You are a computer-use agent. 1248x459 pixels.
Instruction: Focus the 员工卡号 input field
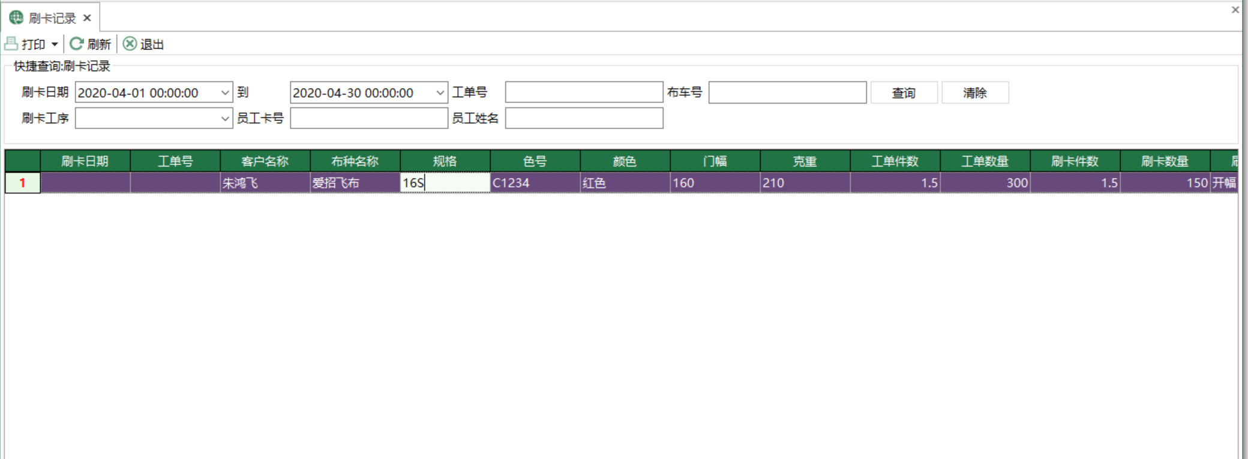click(x=369, y=118)
